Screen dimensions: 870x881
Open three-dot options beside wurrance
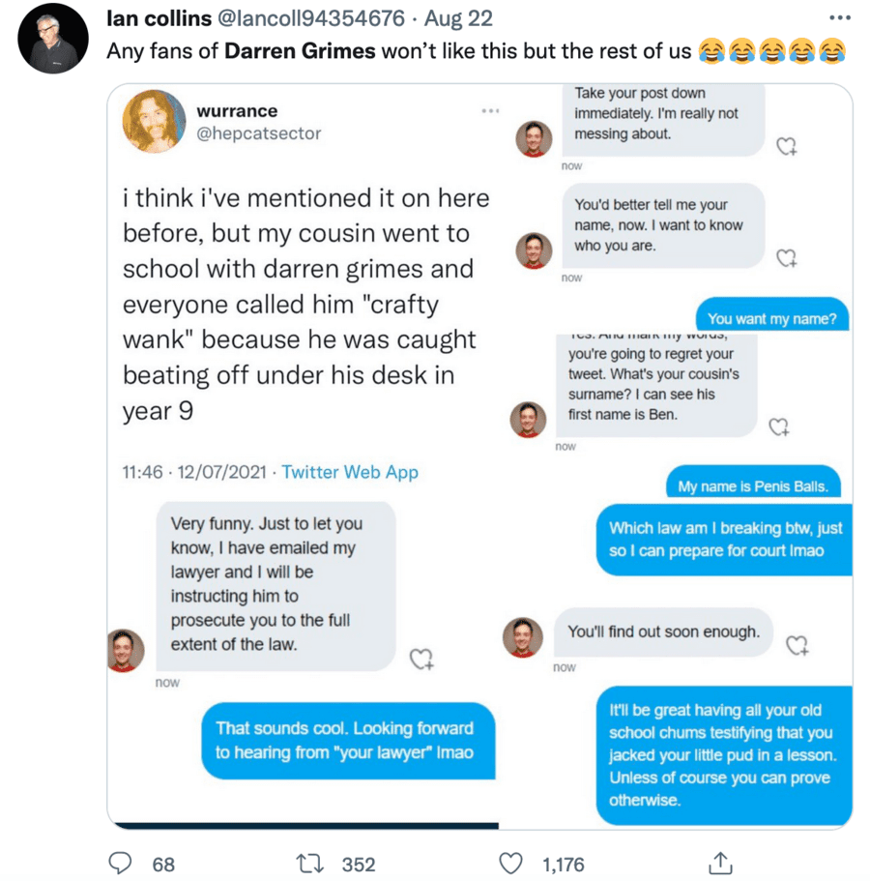pos(490,111)
